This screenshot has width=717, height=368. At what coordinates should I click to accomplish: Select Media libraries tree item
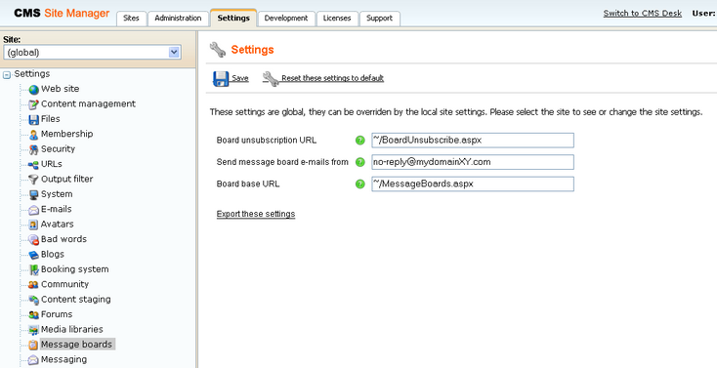tap(71, 329)
